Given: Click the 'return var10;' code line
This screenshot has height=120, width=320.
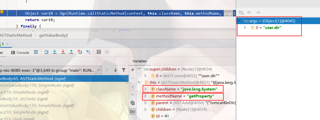Looking at the screenshot, I should tap(40, 20).
